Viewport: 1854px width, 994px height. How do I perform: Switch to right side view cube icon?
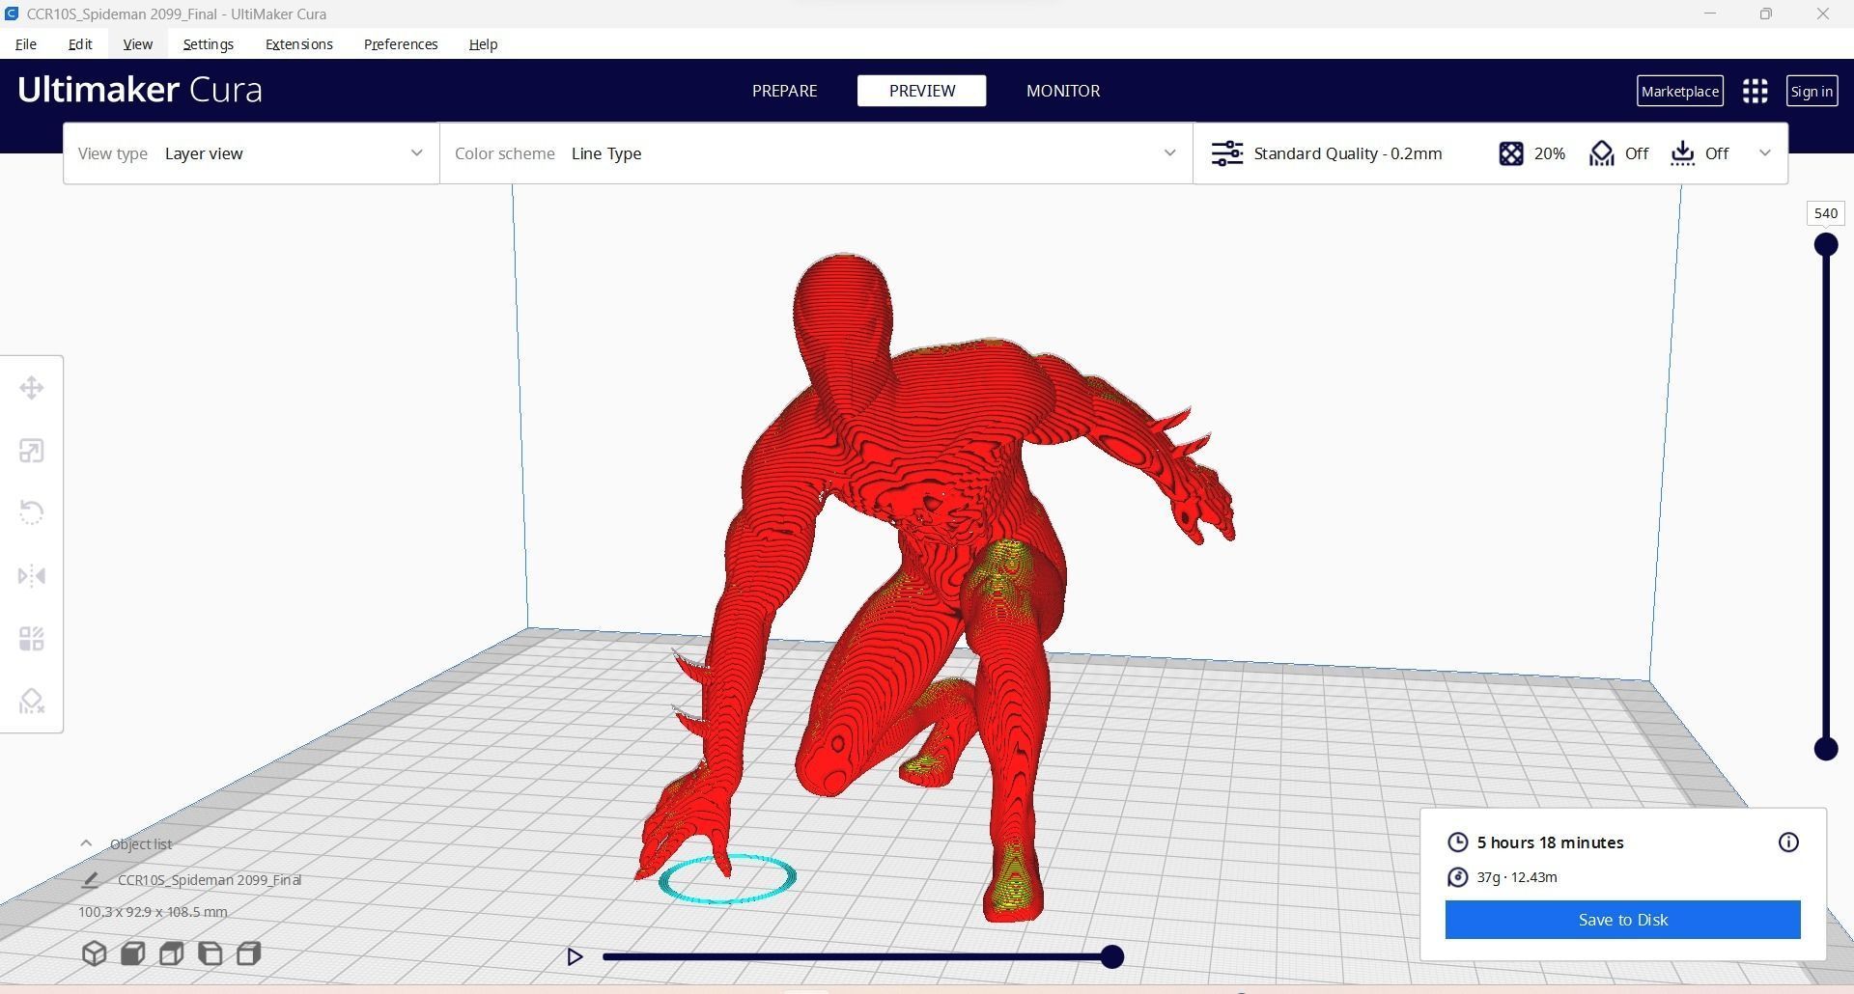click(248, 953)
